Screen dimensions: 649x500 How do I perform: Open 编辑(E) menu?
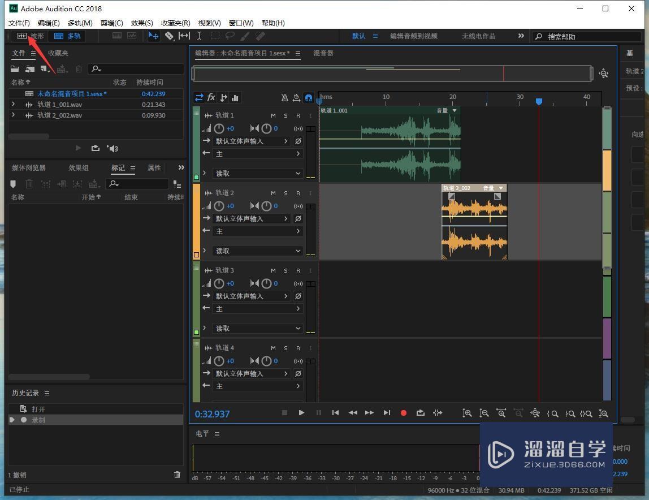(49, 23)
